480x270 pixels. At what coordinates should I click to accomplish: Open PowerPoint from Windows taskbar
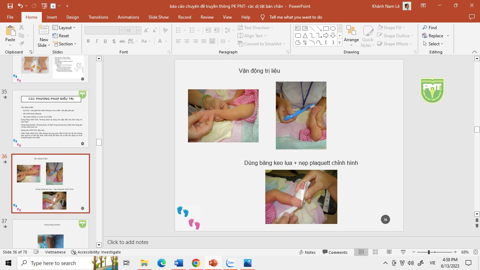point(213,263)
